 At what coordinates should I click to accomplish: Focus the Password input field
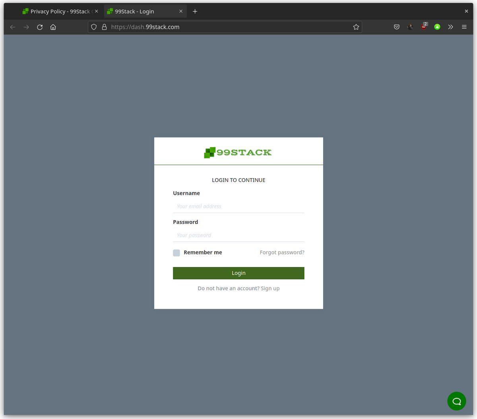(238, 235)
